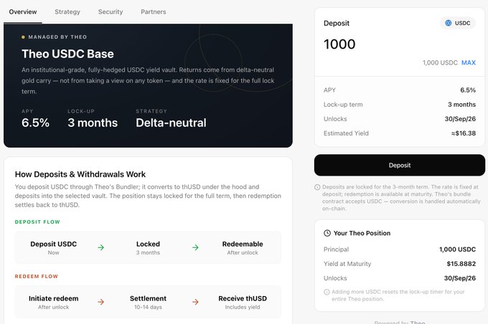Click the Principal 1,000 USDC value
The height and width of the screenshot is (324, 488).
pyautogui.click(x=458, y=249)
